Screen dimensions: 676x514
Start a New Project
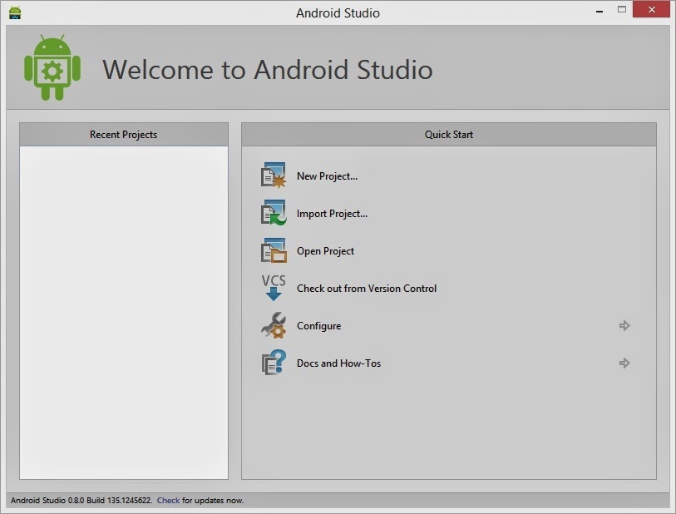point(327,176)
